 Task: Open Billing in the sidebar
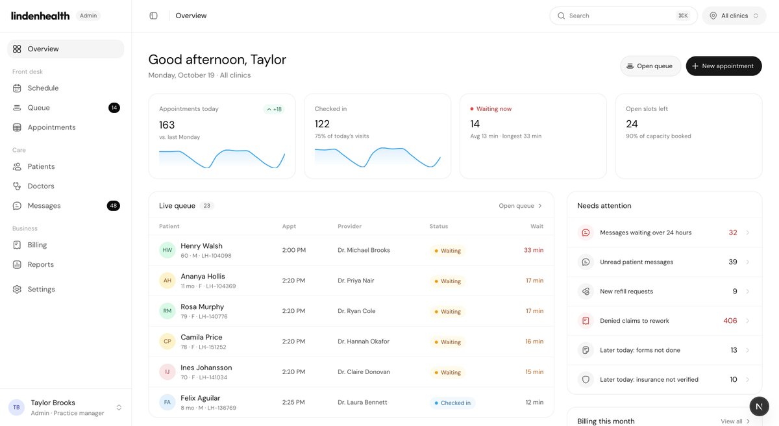coord(66,245)
